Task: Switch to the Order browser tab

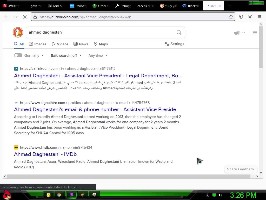Action: pyautogui.click(x=101, y=6)
